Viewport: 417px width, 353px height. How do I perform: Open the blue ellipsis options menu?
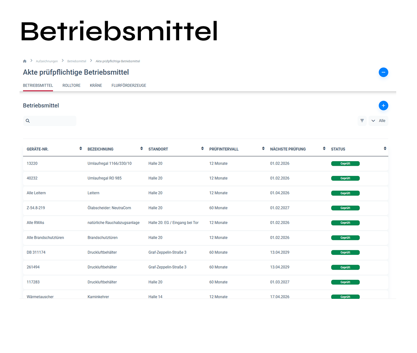click(x=383, y=72)
